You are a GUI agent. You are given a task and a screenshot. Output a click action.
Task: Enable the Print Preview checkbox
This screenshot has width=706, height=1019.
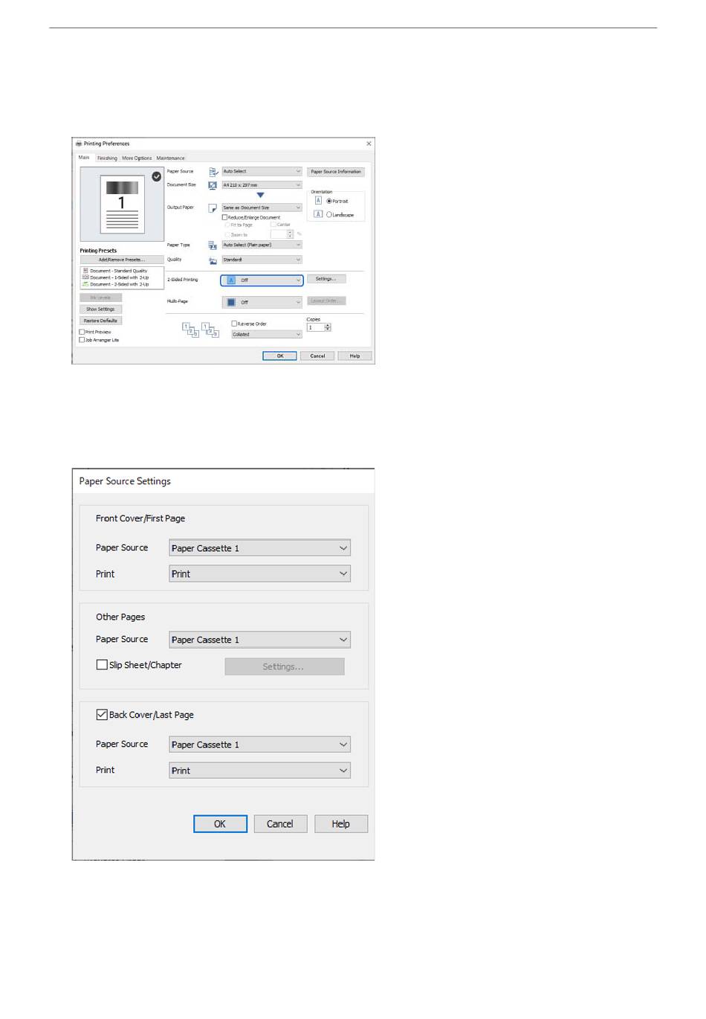(x=82, y=332)
